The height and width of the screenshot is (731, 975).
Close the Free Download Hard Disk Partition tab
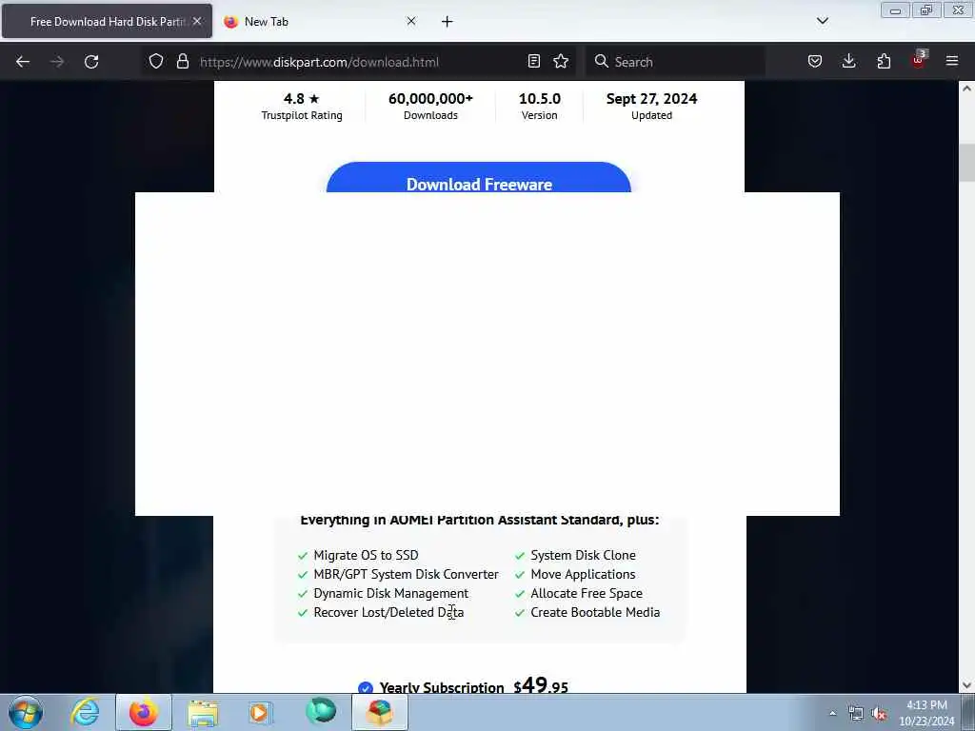coord(197,21)
